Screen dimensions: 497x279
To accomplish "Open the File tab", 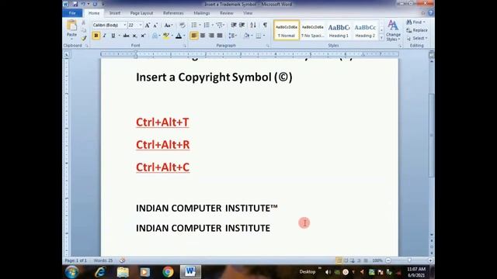I will (x=72, y=13).
